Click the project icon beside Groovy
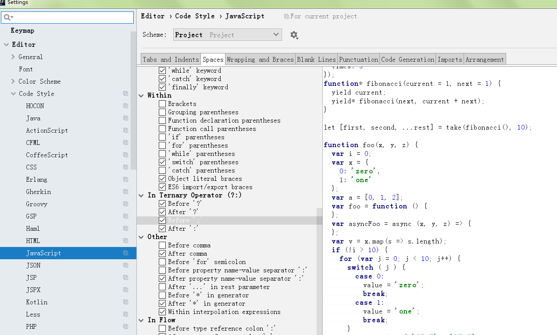The image size is (557, 335). [x=125, y=204]
